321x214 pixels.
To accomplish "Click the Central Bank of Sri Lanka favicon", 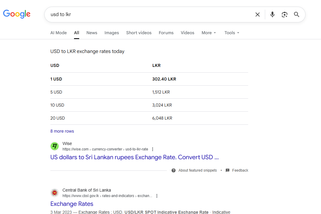I will pyautogui.click(x=55, y=193).
